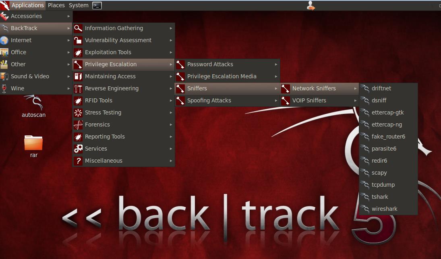Click the Office category icon
The height and width of the screenshot is (259, 441).
click(x=4, y=53)
